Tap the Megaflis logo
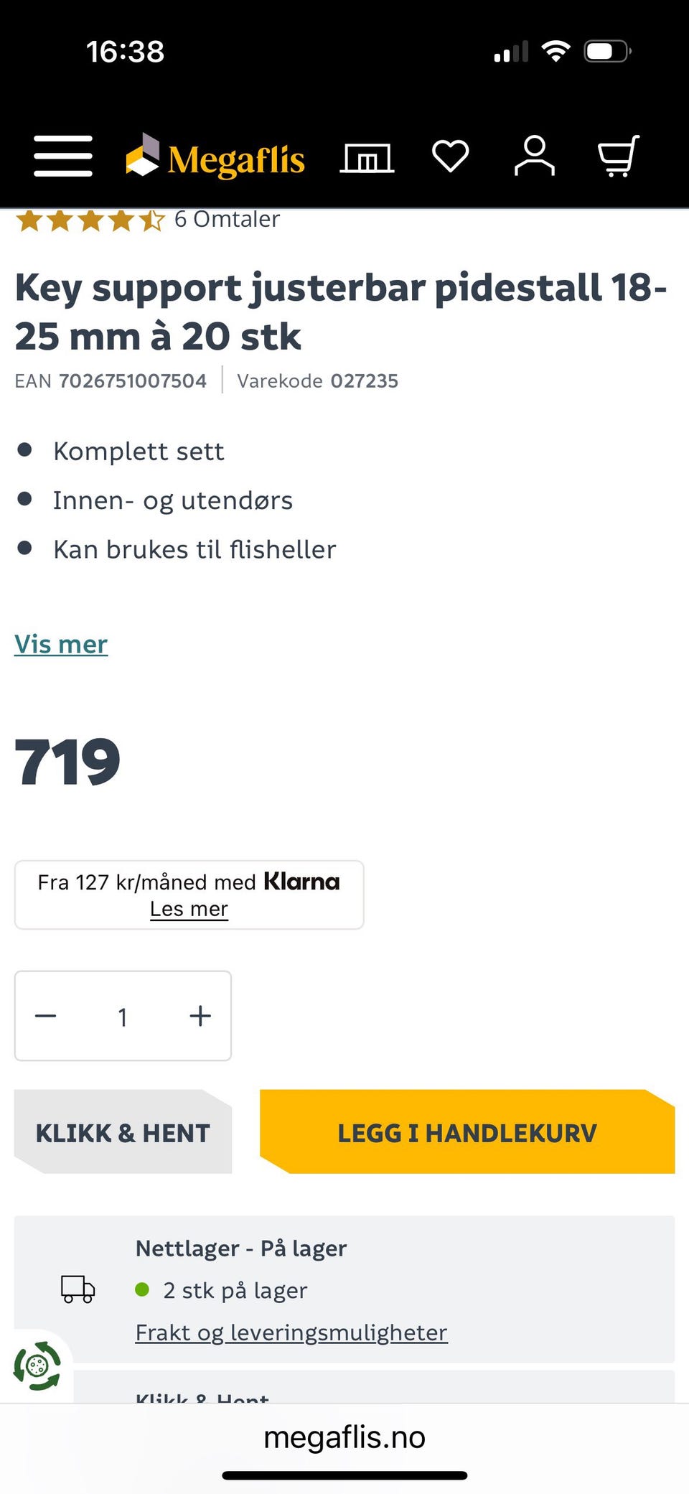Image resolution: width=689 pixels, height=1494 pixels. pos(215,157)
